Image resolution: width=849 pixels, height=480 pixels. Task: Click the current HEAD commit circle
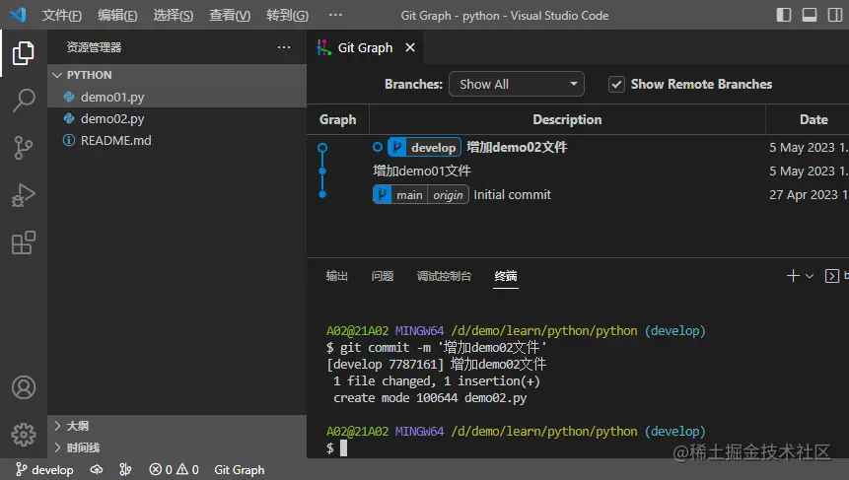[x=322, y=147]
